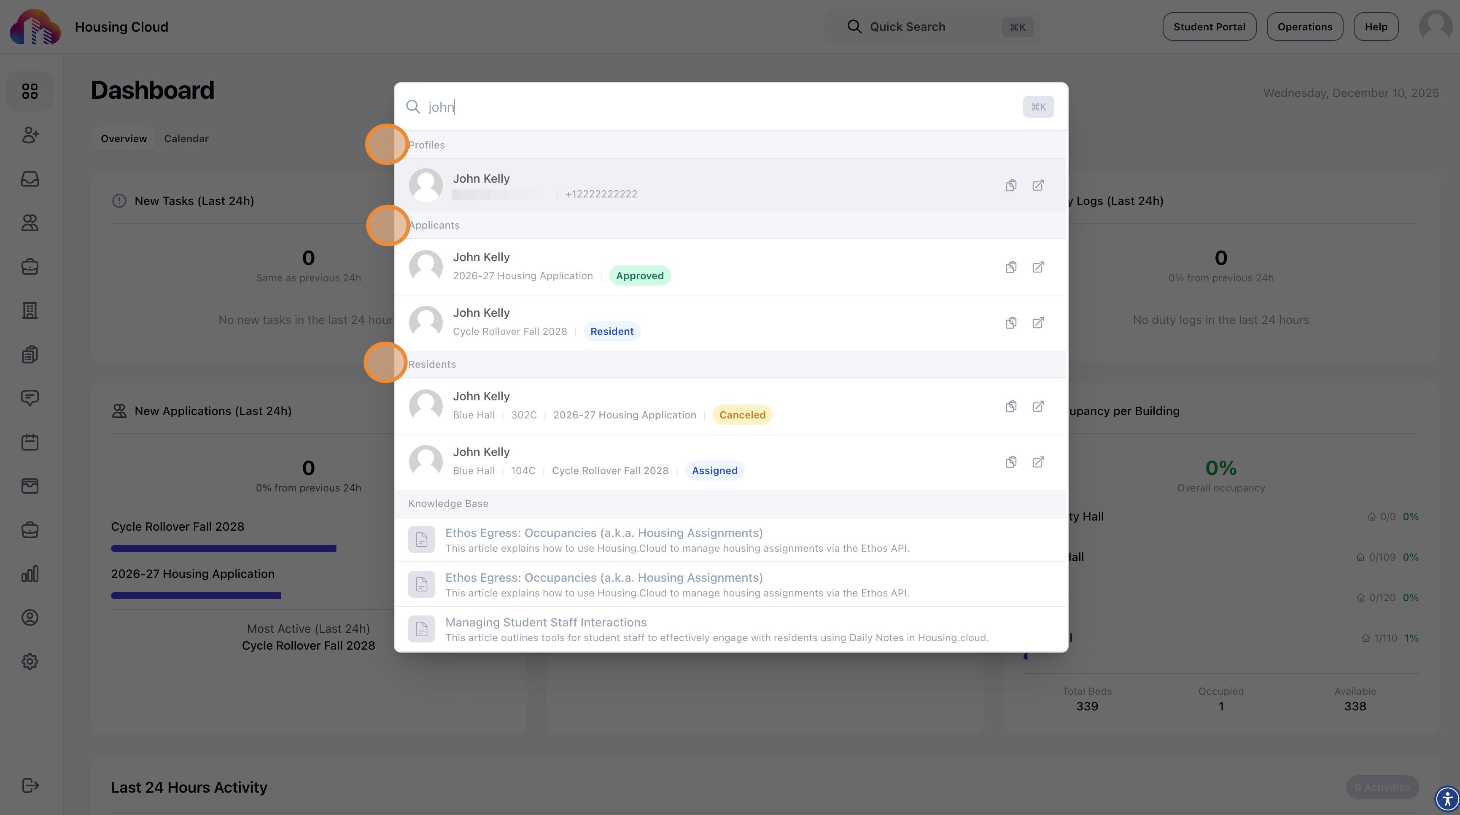
Task: Copy the John Kelly profile link
Action: (1011, 185)
